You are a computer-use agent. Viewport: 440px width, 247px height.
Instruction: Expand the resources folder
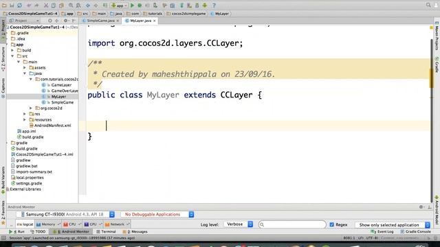pos(25,119)
